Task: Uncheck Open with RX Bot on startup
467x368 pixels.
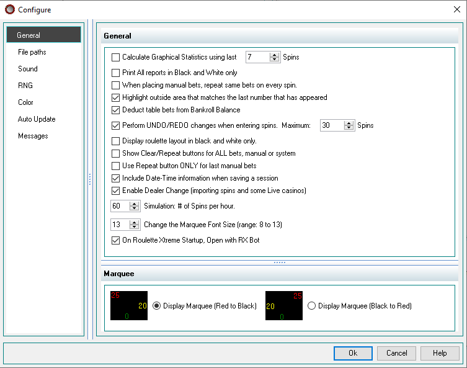Action: 115,240
